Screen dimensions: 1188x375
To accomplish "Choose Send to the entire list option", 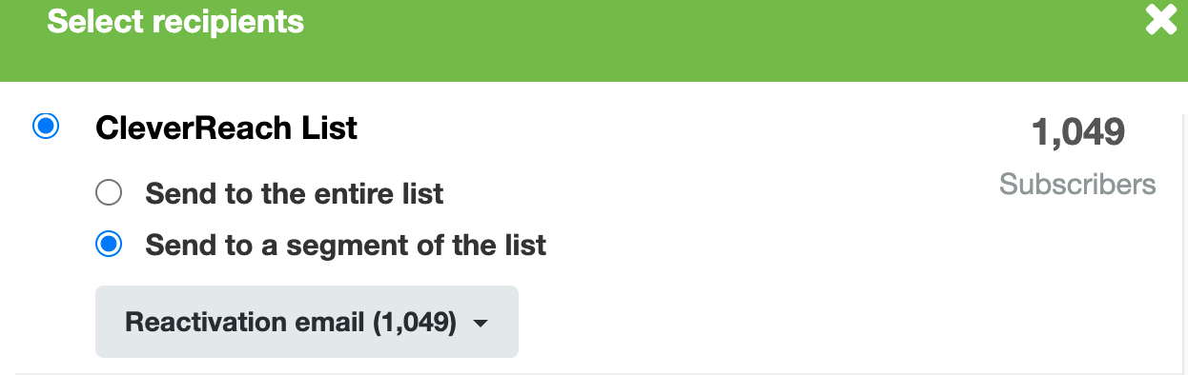I will pyautogui.click(x=109, y=194).
